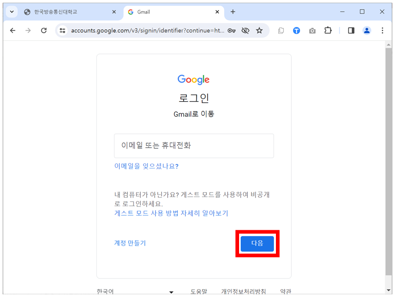View site information icon in address bar
This screenshot has width=395, height=297.
click(x=62, y=30)
